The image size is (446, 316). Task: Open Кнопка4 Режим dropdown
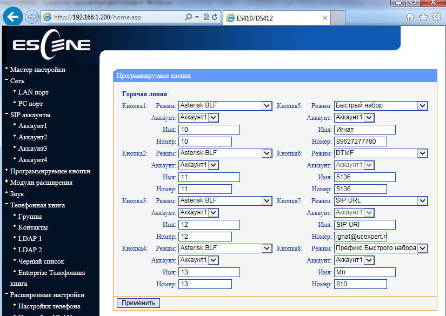click(x=225, y=248)
